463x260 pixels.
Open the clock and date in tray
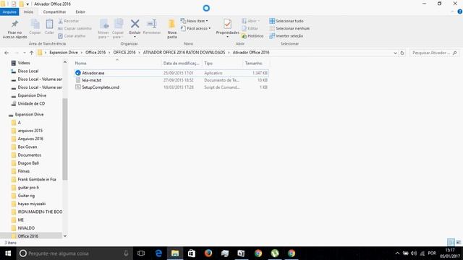[x=450, y=253]
